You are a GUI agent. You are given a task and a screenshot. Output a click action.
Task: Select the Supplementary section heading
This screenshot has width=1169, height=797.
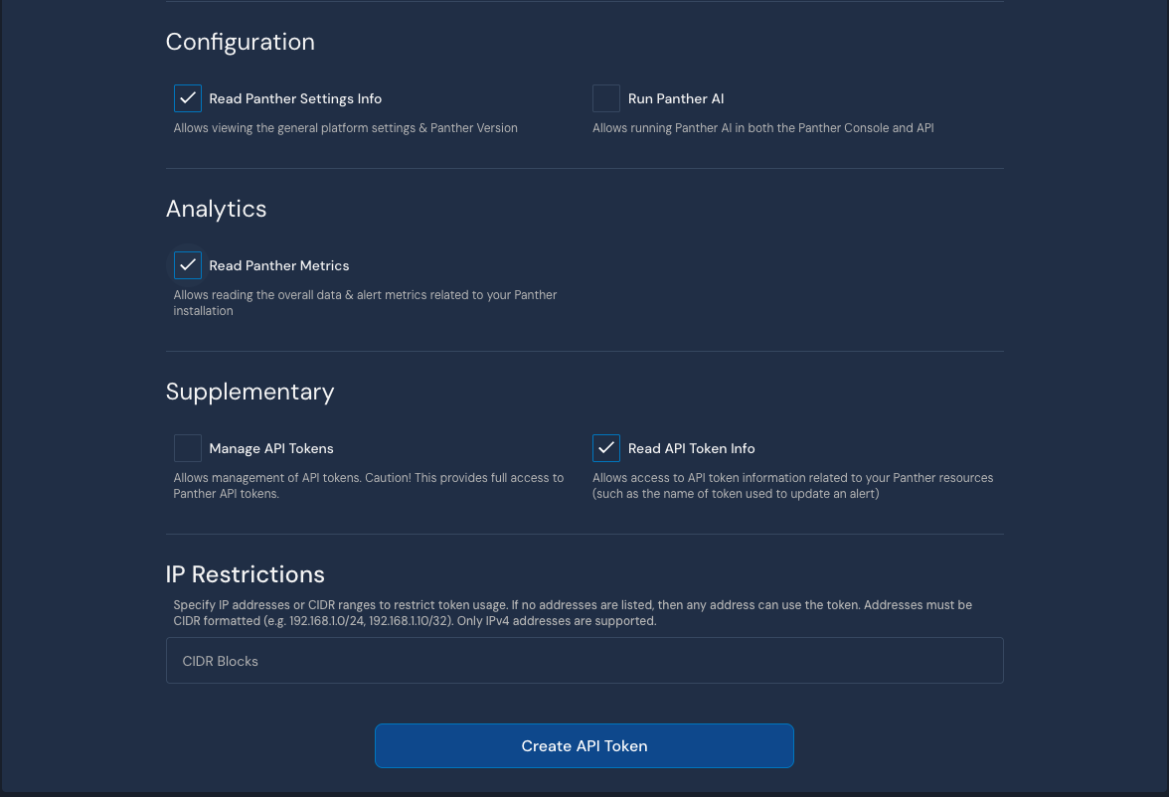pos(250,392)
